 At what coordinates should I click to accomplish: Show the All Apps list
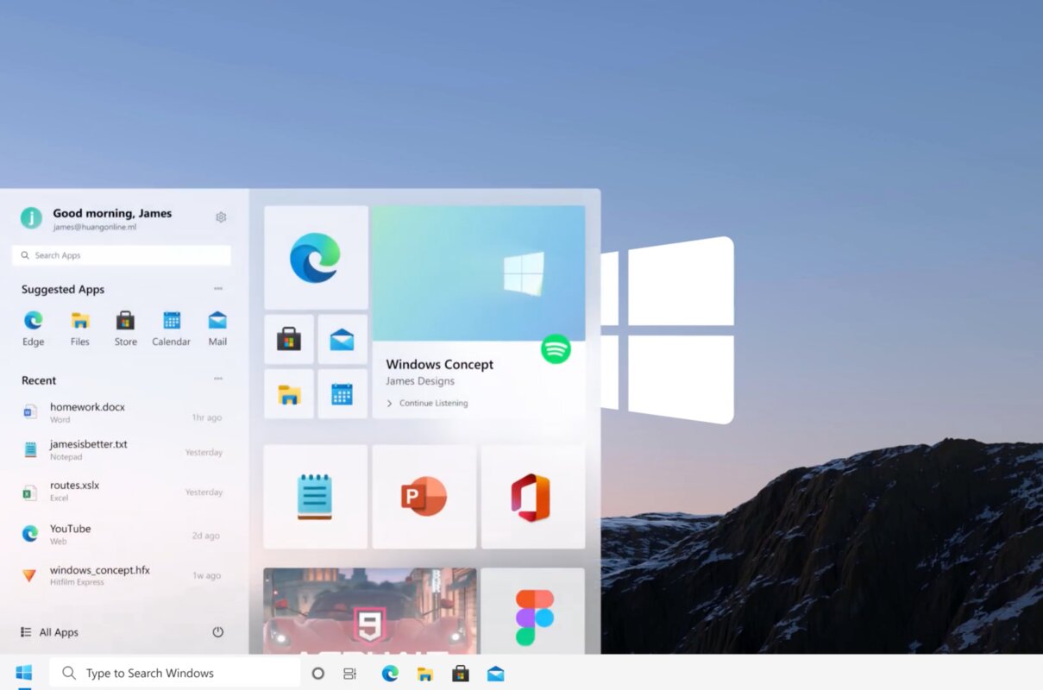point(49,632)
